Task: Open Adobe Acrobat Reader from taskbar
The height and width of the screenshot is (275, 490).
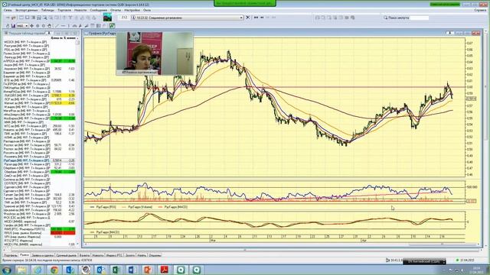Action: 164,270
